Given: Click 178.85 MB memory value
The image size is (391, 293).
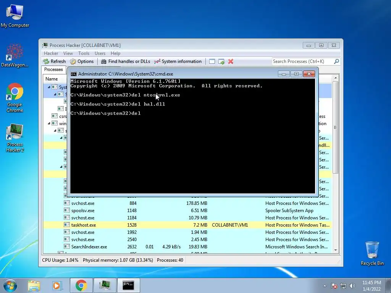Looking at the screenshot, I should tap(197, 203).
